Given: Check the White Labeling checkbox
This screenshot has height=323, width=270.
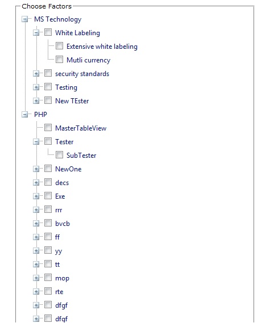Looking at the screenshot, I should (x=48, y=32).
